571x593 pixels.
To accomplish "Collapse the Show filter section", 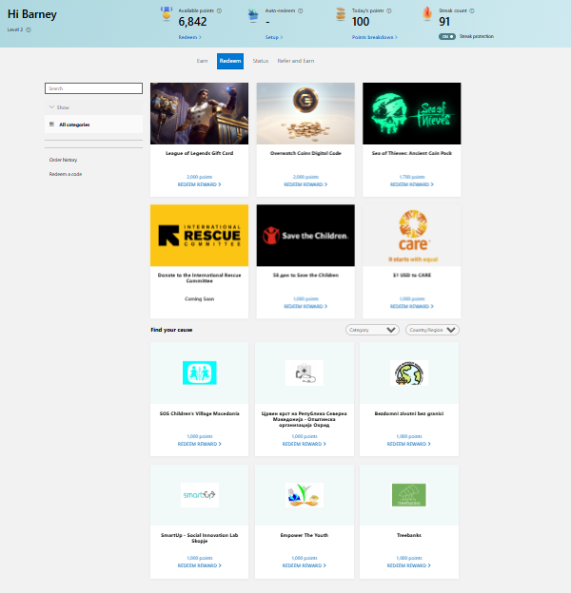I will [93, 107].
